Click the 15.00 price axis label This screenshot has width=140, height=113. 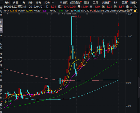(x=129, y=14)
